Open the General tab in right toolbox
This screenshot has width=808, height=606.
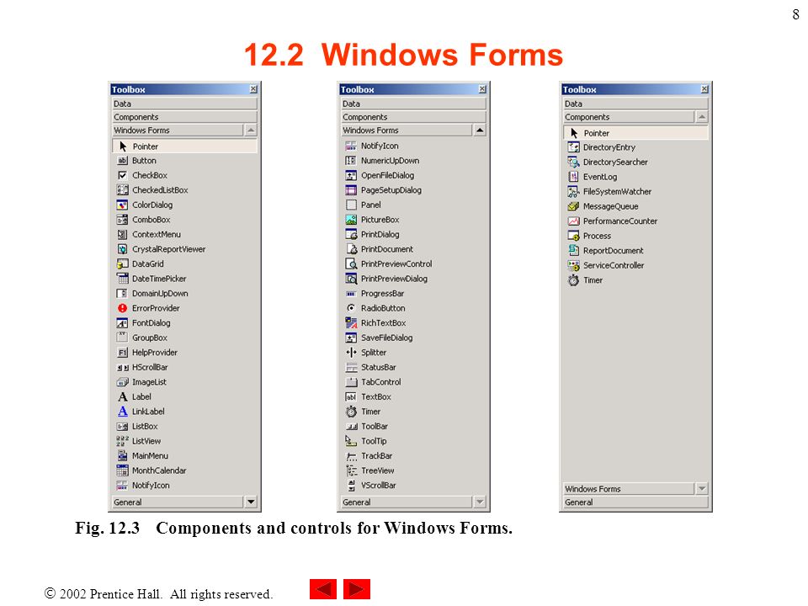point(635,502)
